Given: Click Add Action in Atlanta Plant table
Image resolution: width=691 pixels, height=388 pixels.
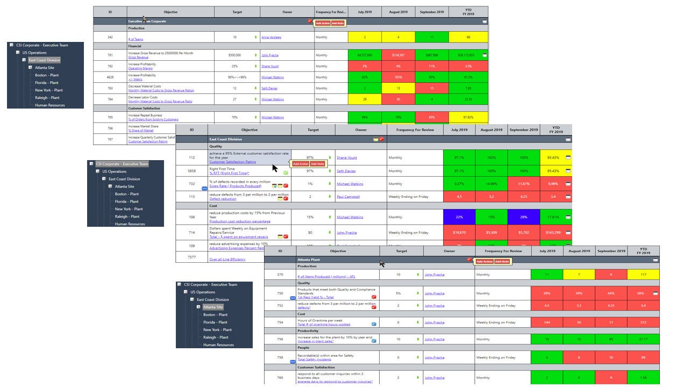Looking at the screenshot, I should click(485, 262).
